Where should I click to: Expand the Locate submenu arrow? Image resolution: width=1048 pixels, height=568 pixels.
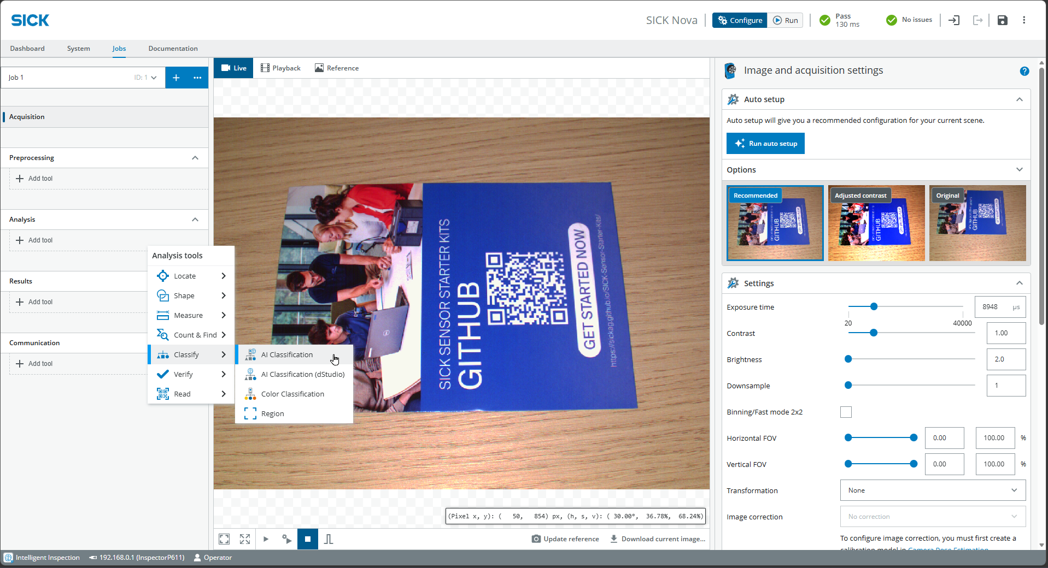click(x=224, y=276)
